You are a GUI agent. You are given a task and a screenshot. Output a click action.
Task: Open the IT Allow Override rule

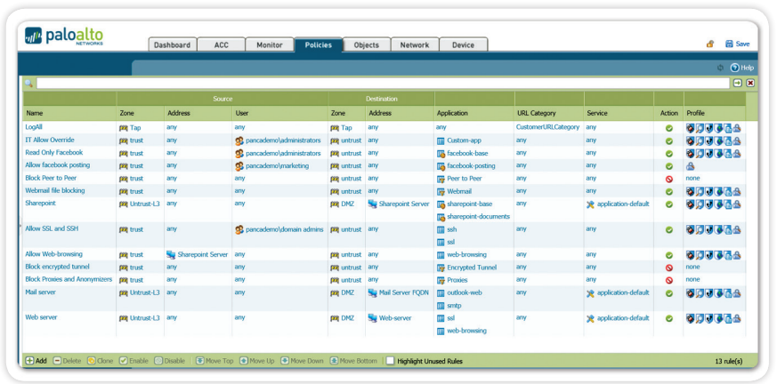(50, 140)
